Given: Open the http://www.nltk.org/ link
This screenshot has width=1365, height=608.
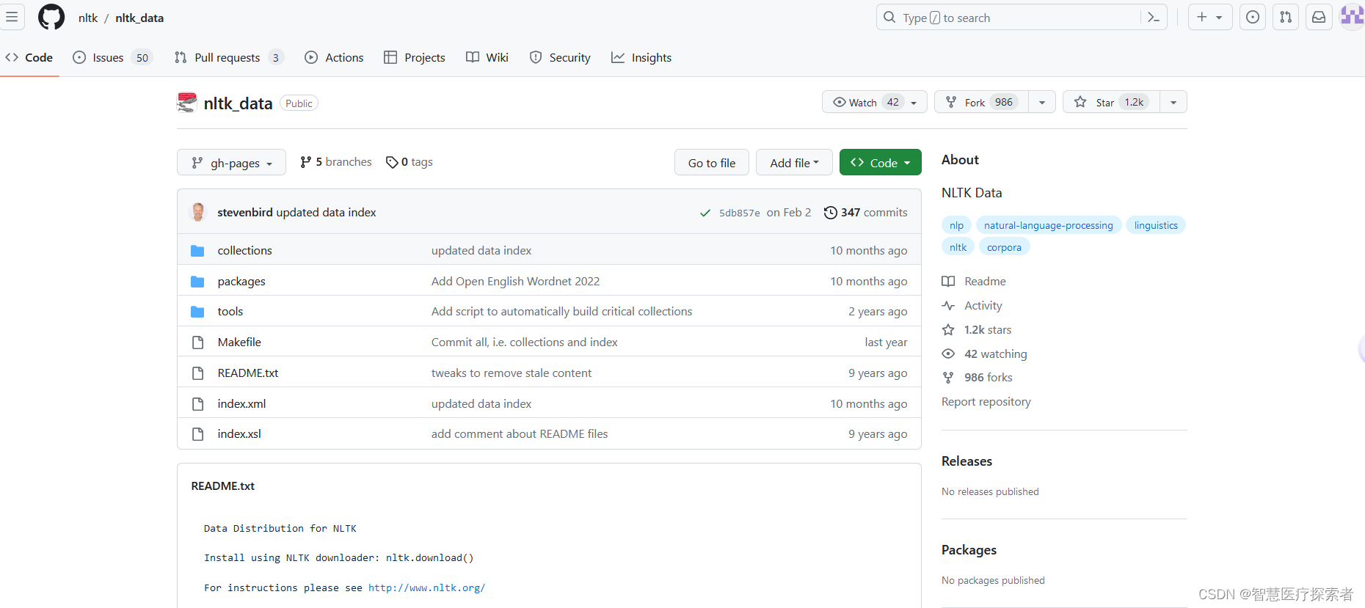Looking at the screenshot, I should pos(426,588).
